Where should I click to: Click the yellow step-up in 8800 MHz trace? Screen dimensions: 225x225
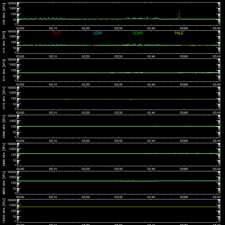pos(155,181)
